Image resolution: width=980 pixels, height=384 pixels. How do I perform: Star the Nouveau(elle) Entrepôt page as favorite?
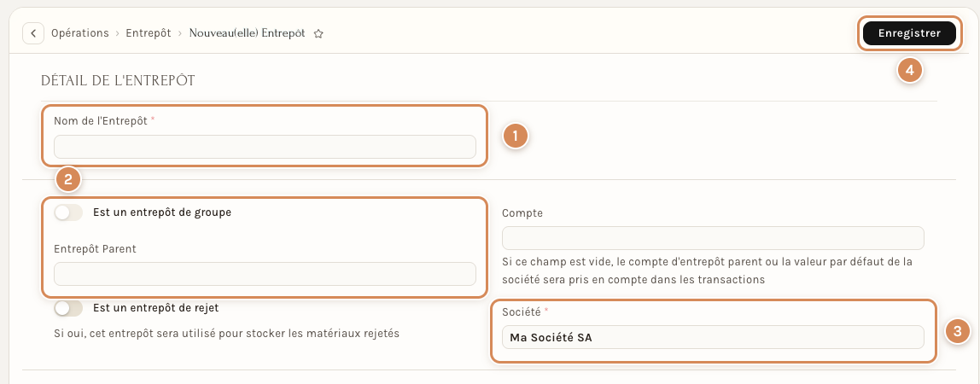[x=318, y=34]
